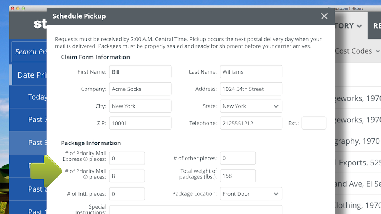Expand the Package Location dropdown

251,194
